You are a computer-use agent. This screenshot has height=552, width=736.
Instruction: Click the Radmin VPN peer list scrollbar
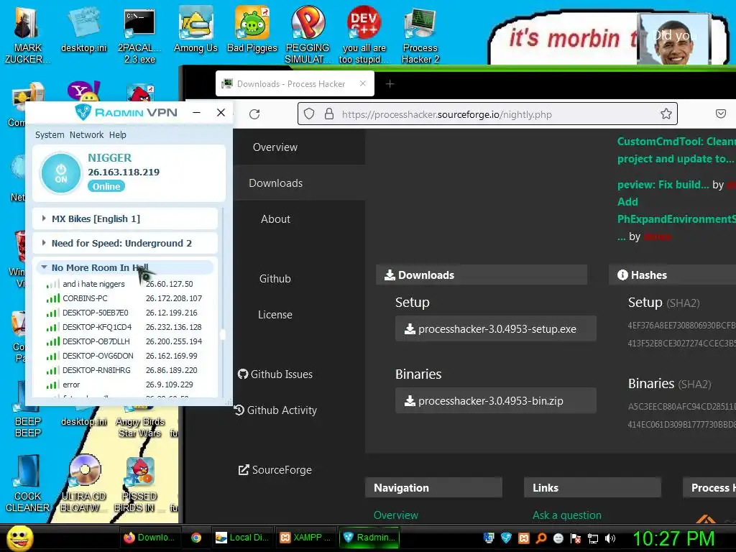[x=223, y=334]
